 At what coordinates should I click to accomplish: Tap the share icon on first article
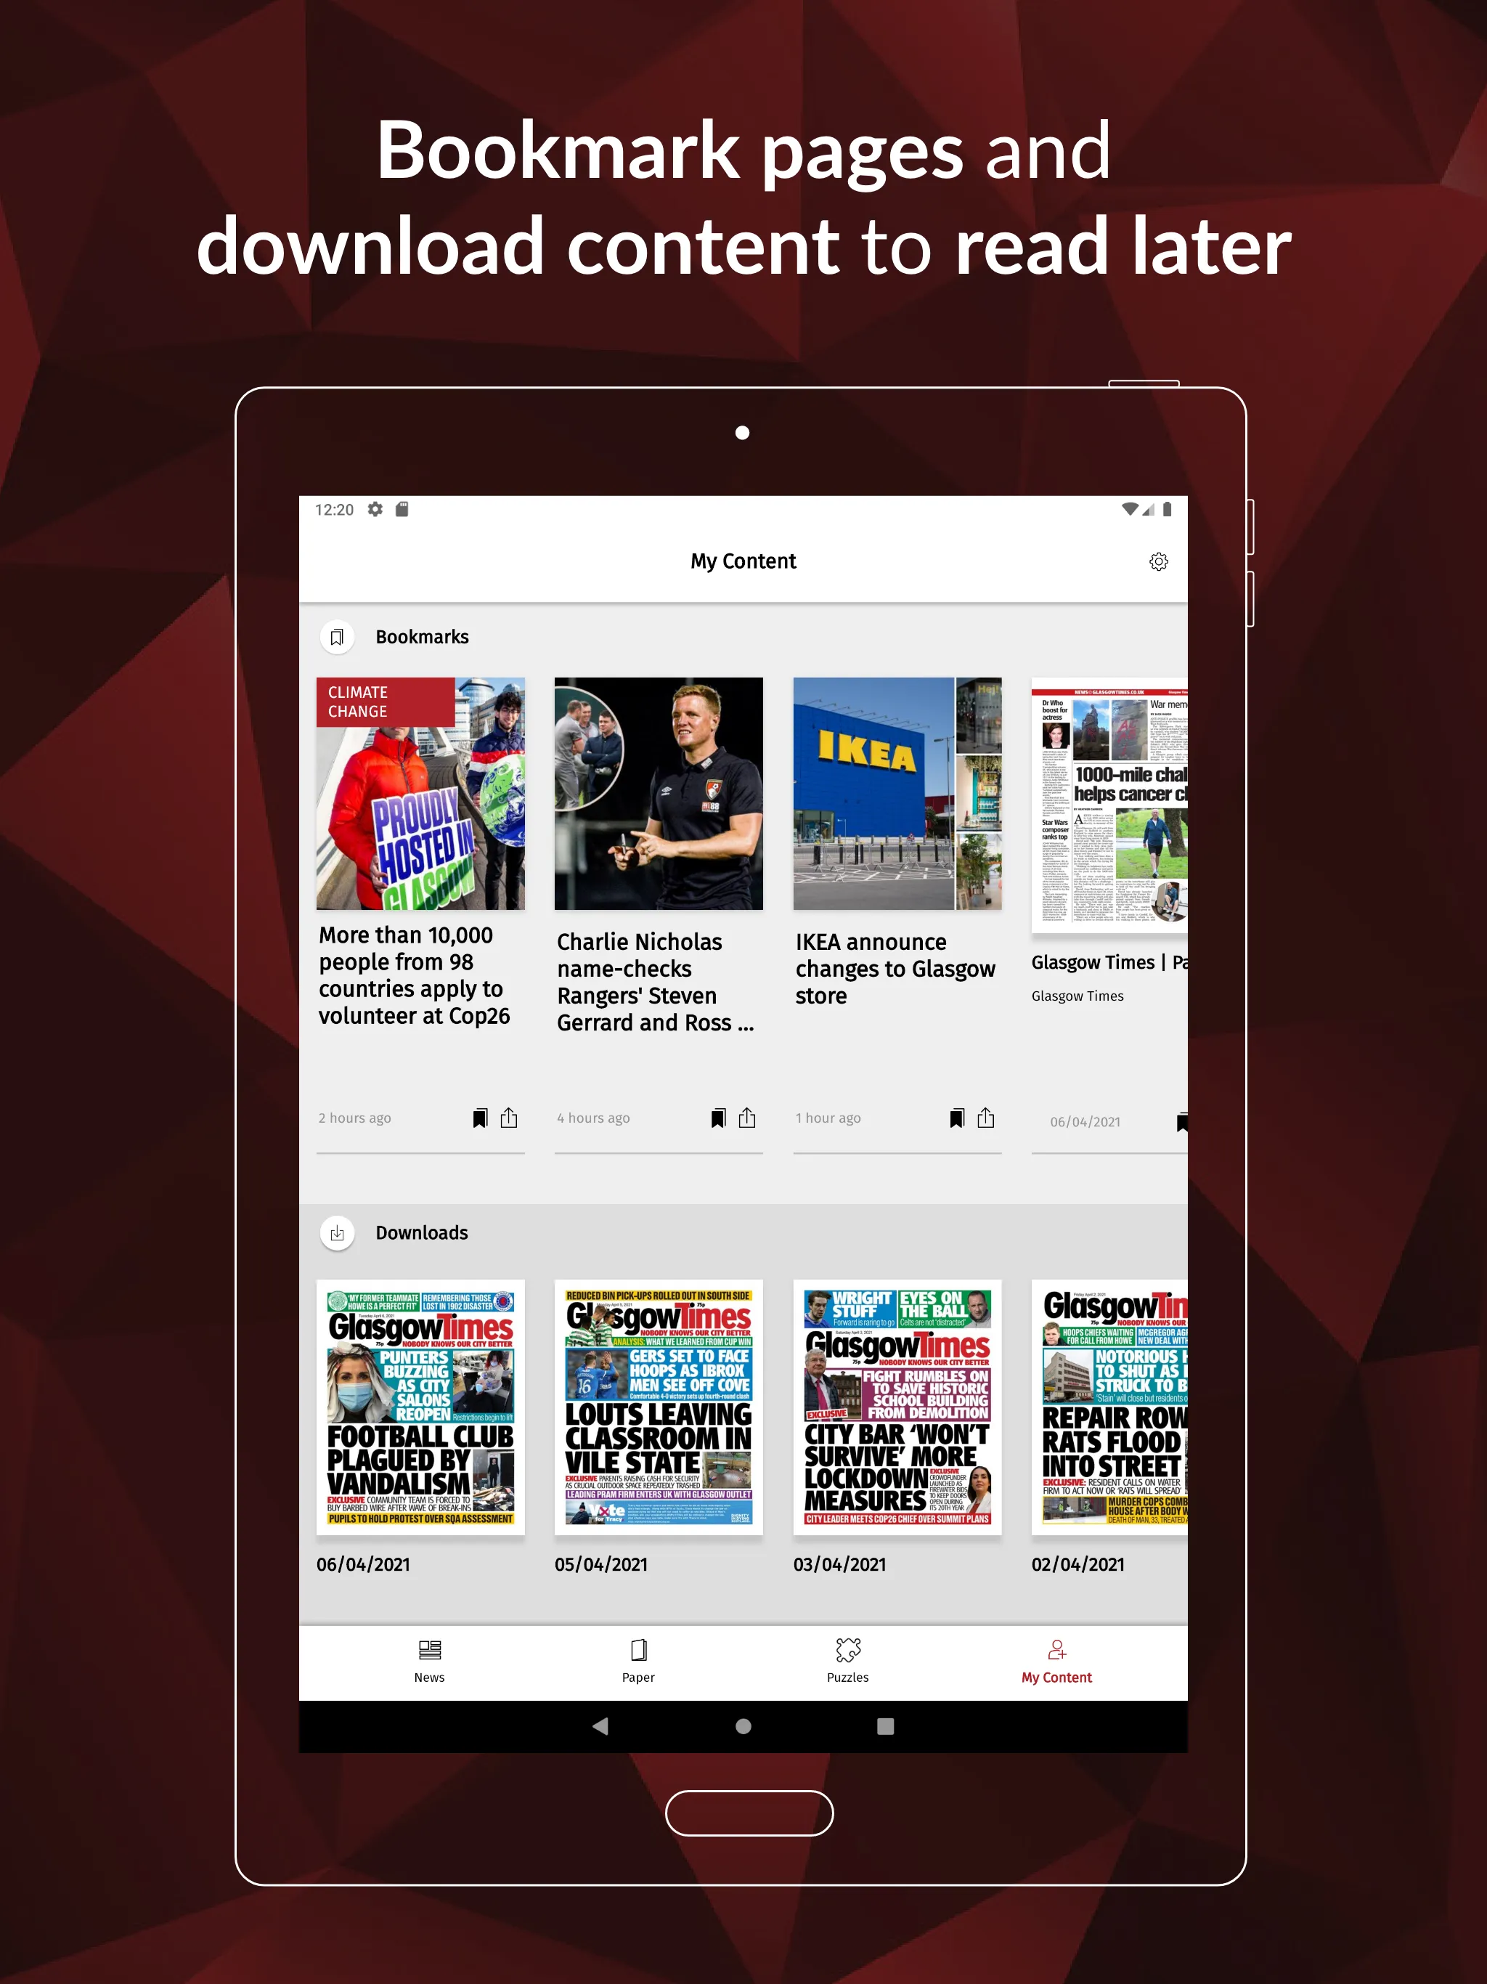[509, 1117]
